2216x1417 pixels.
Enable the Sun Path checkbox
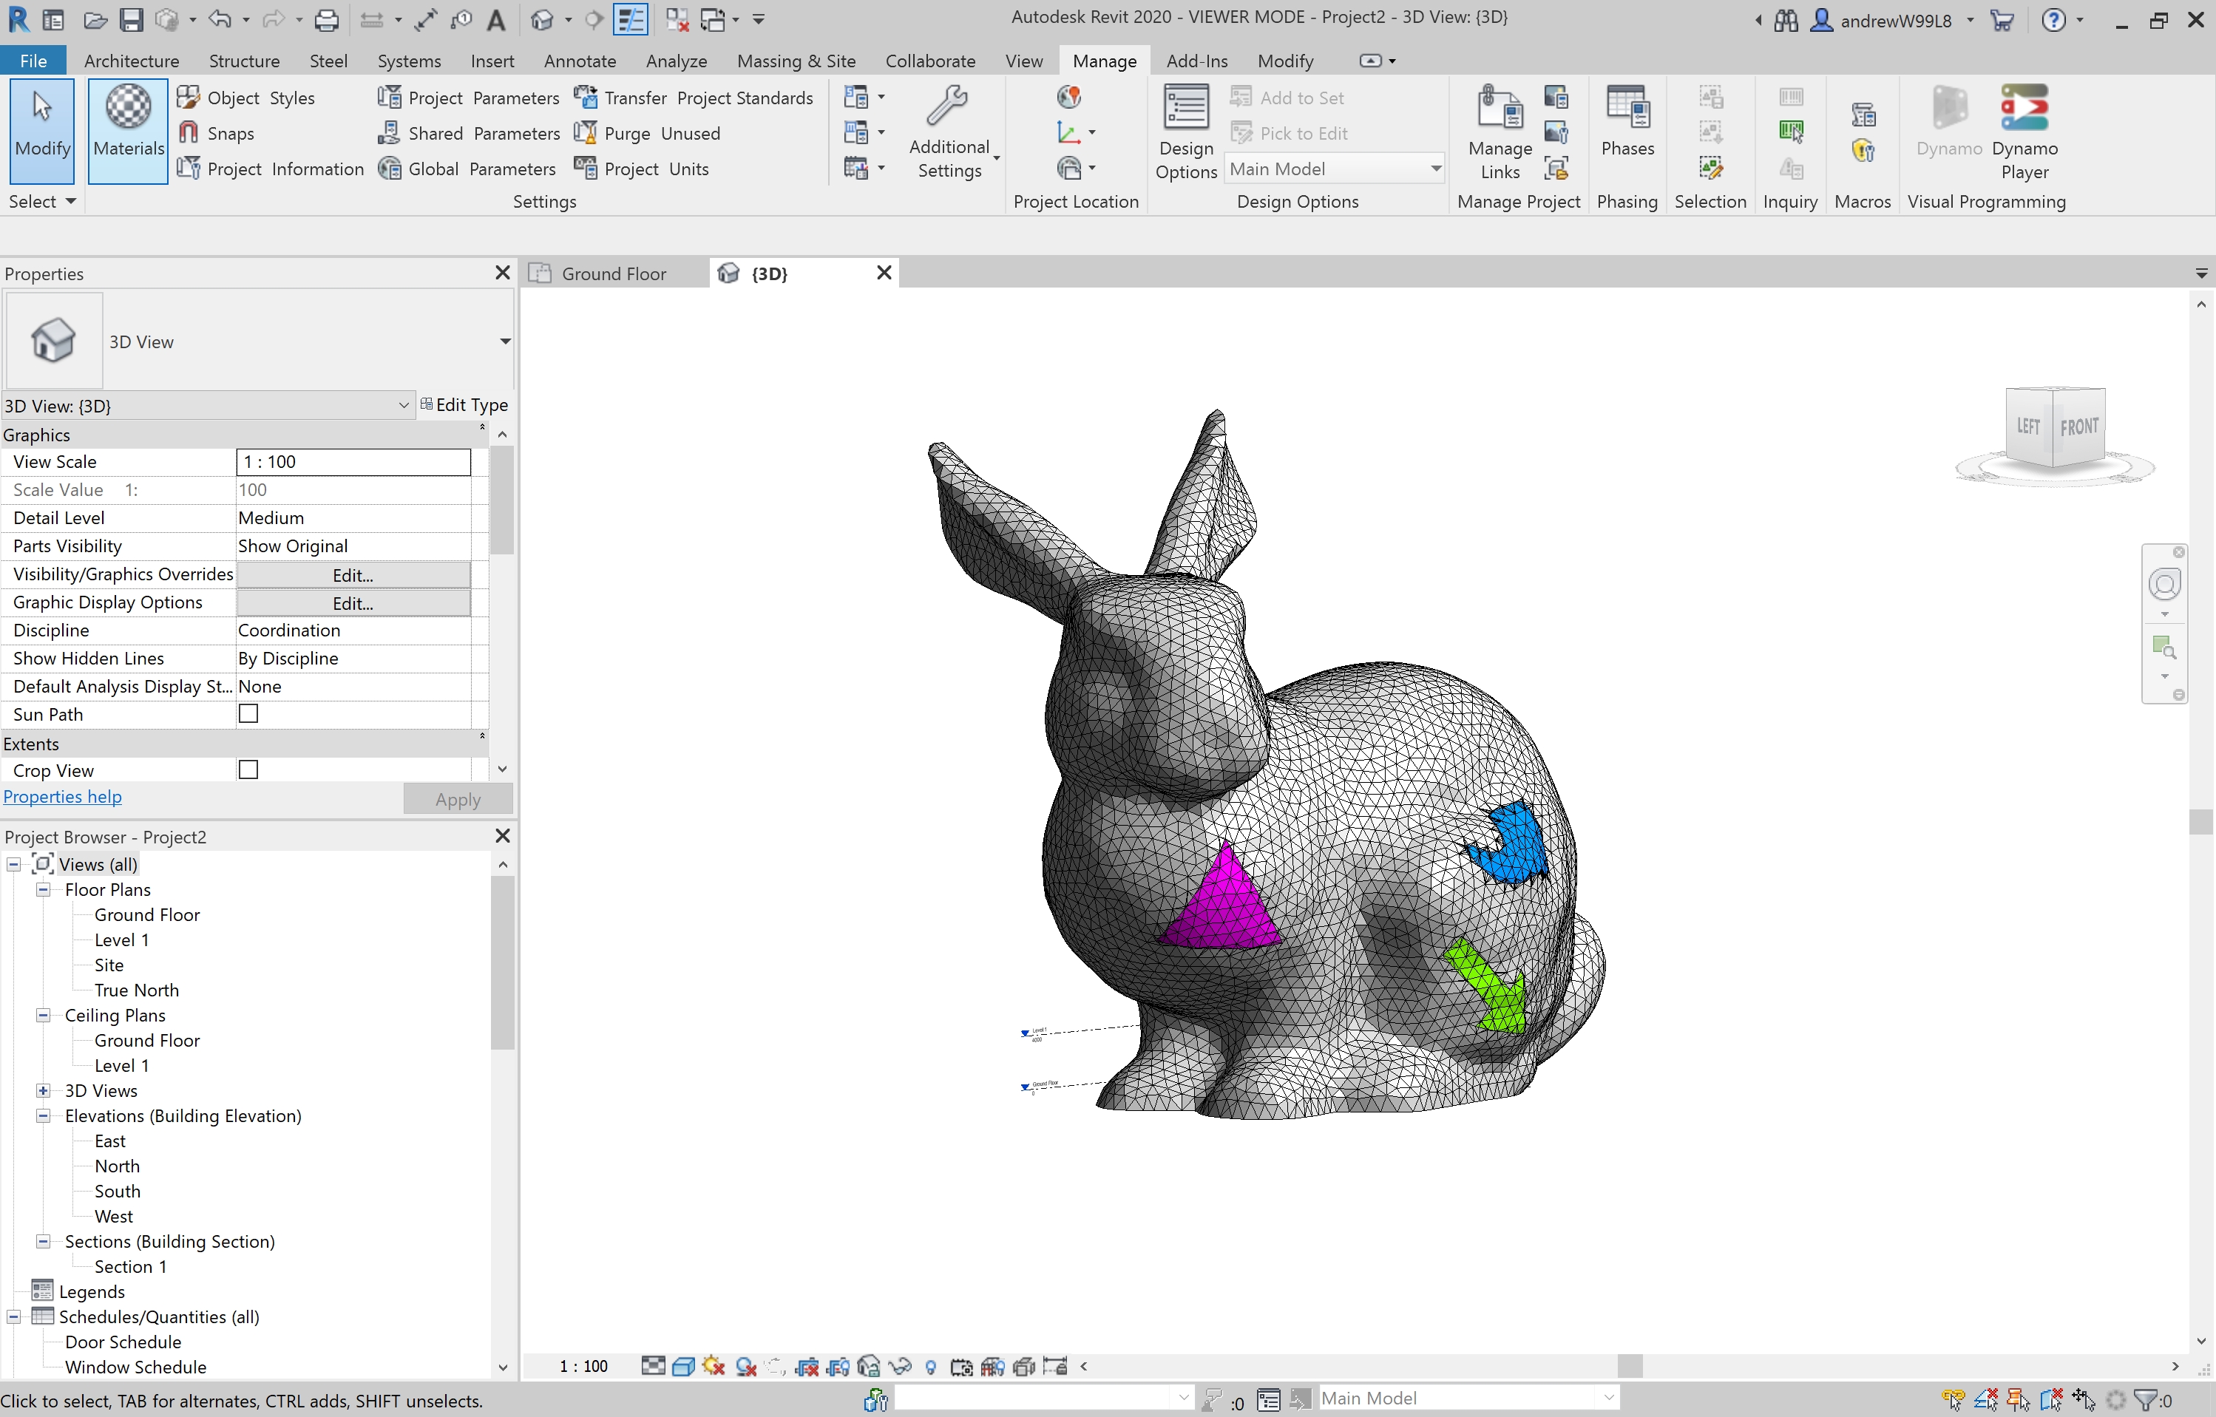pyautogui.click(x=248, y=714)
